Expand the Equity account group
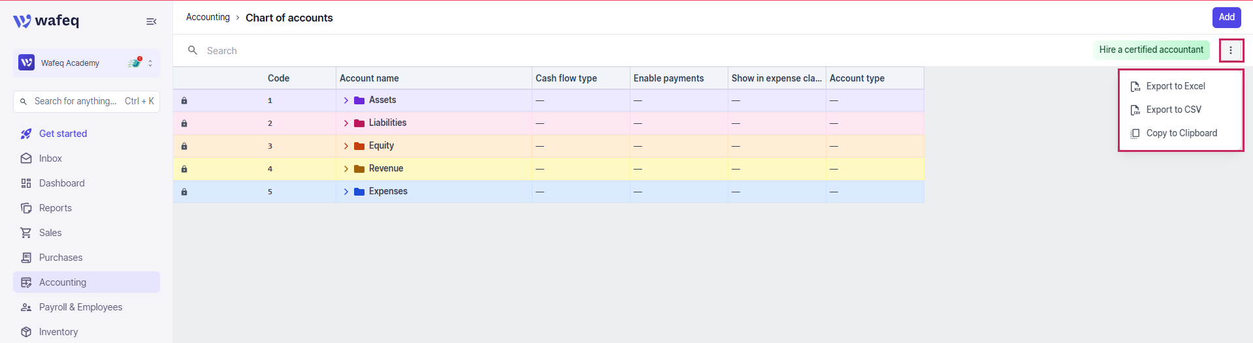Viewport: 1253px width, 343px height. pyautogui.click(x=346, y=146)
